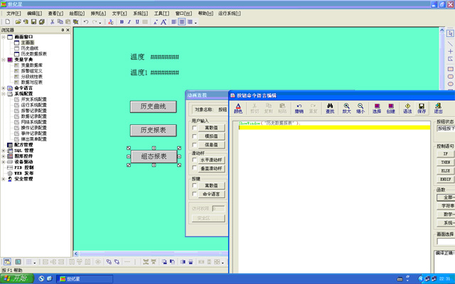
Task: Click 缩小 (zoom out) magnifier icon
Action: [360, 109]
